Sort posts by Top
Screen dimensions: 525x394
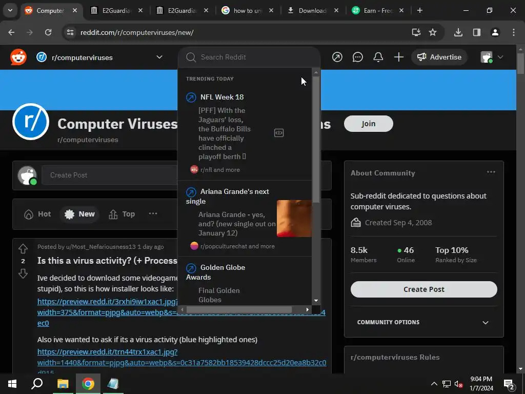click(122, 214)
